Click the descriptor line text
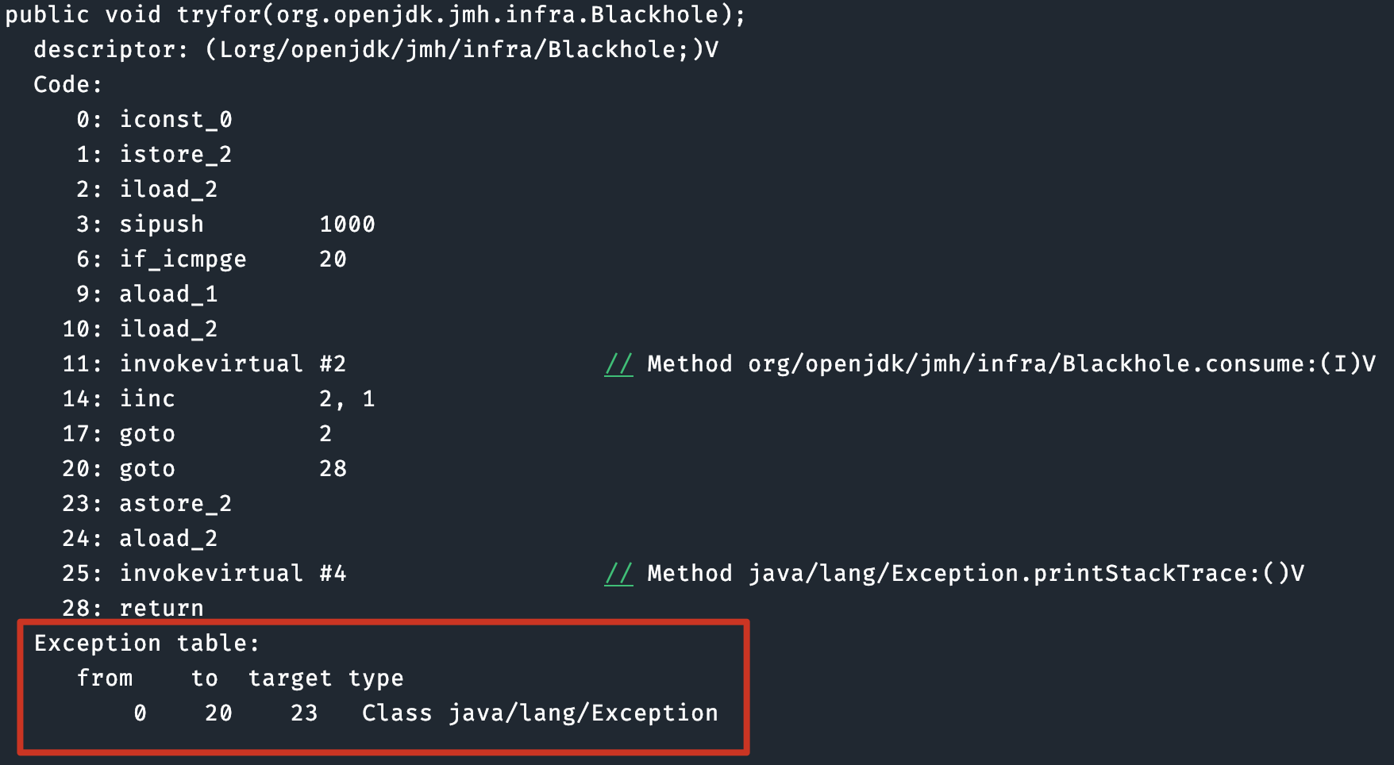 coord(375,50)
